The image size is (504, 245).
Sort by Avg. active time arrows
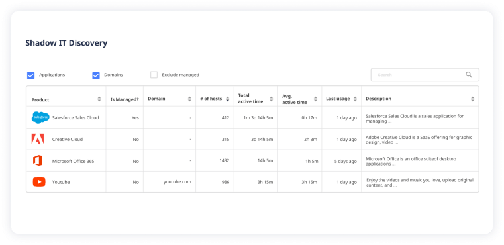(315, 99)
